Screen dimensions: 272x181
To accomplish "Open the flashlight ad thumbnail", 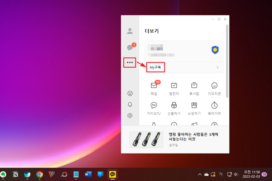I will [x=146, y=140].
